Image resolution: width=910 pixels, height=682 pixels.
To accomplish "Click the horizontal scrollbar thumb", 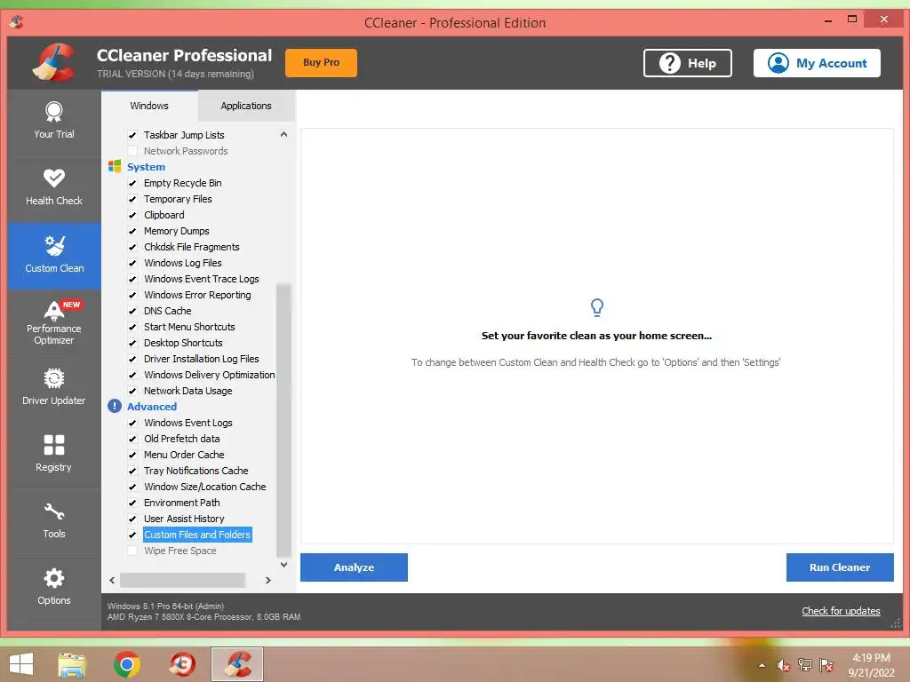I will pyautogui.click(x=182, y=580).
